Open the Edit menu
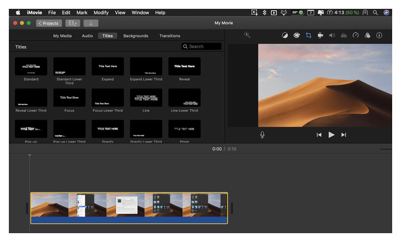This screenshot has height=242, width=401. pyautogui.click(x=66, y=12)
